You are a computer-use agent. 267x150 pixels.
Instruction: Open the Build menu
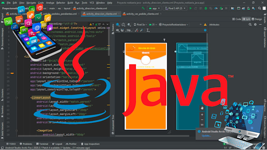(70, 3)
